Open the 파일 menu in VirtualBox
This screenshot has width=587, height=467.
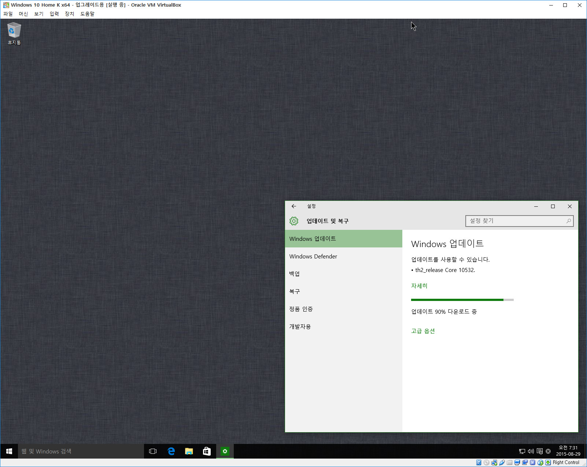coord(8,14)
